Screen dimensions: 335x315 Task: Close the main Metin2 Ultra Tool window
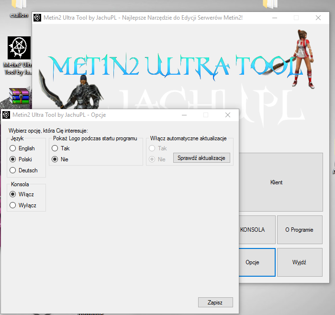(x=318, y=18)
